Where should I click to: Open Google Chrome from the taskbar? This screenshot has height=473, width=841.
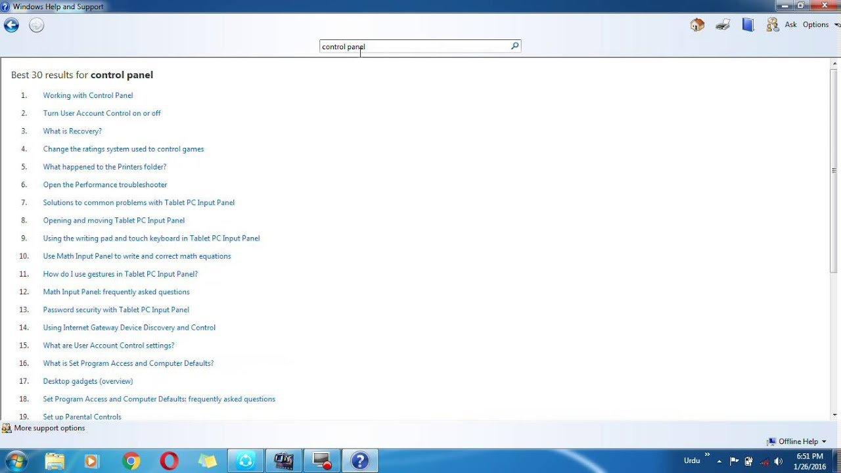pyautogui.click(x=131, y=461)
